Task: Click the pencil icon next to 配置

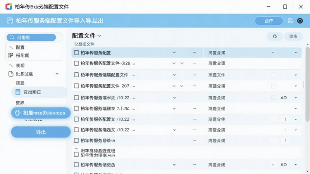Action: point(11,47)
